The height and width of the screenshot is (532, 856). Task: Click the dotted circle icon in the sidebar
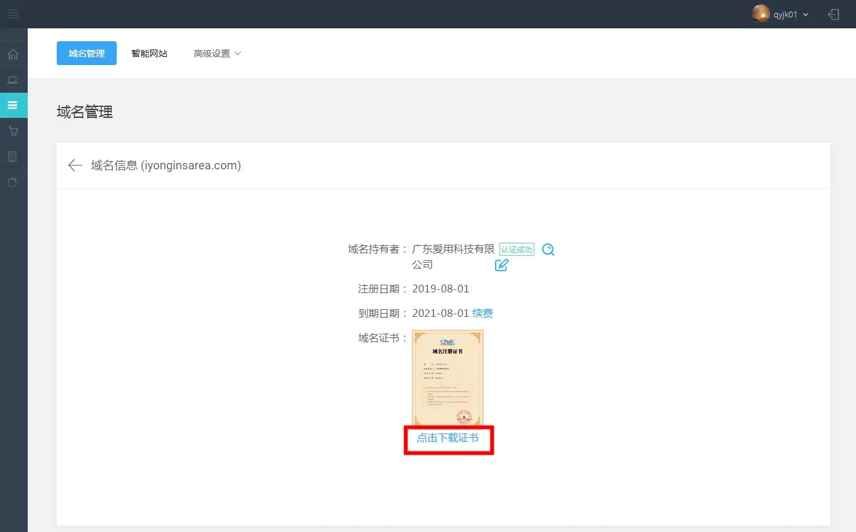tap(13, 182)
